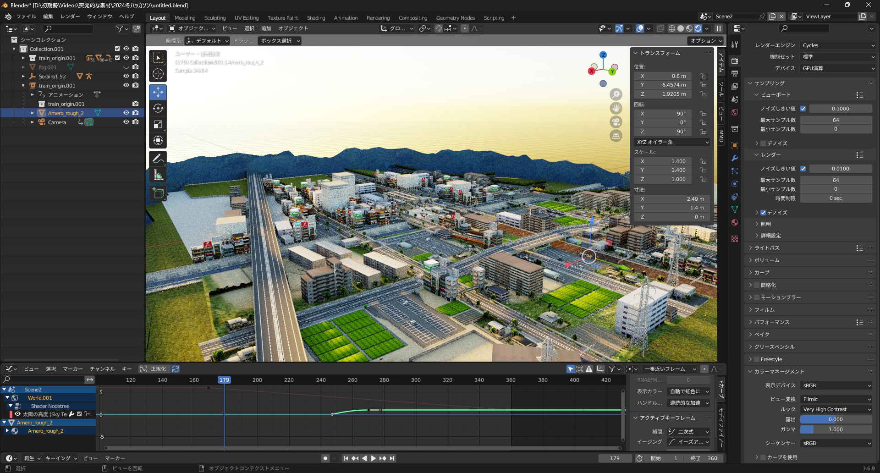Image resolution: width=880 pixels, height=473 pixels.
Task: Select the Transform tool
Action: click(158, 140)
